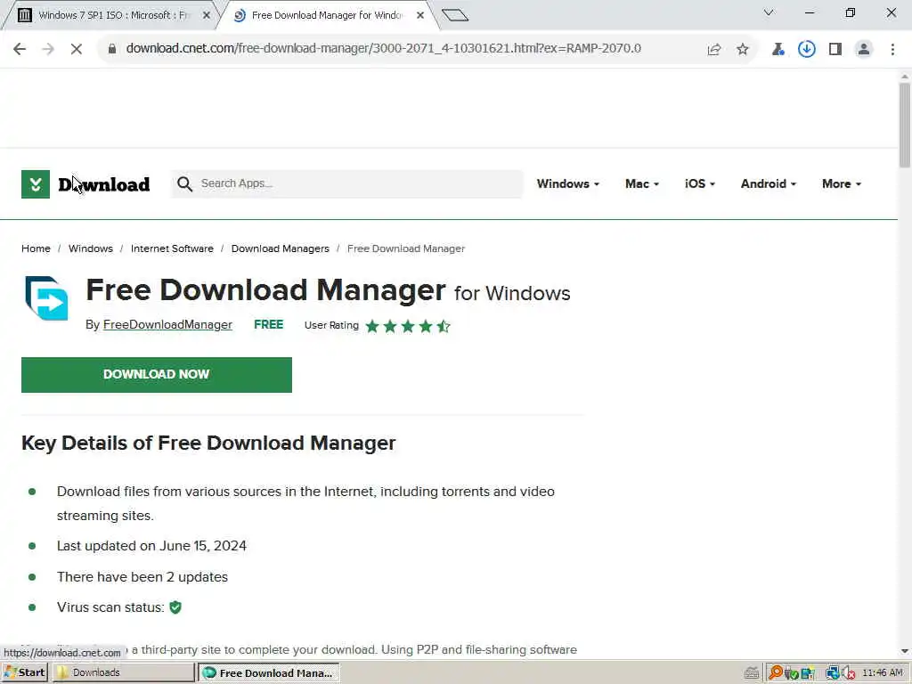This screenshot has height=684, width=912.
Task: Click the Key Details of Free Download Manager heading
Action: coord(208,444)
